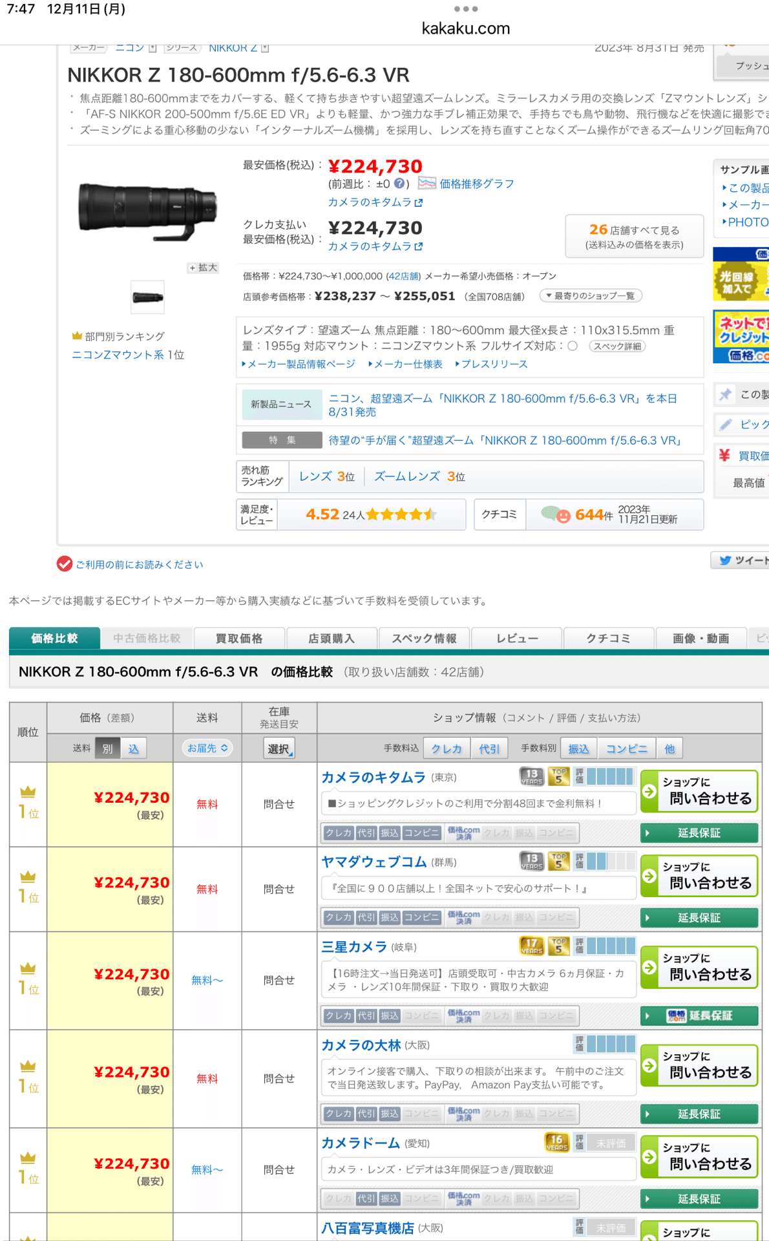
Task: Click the 13 YEARS badge for カメラのキタムラ
Action: pyautogui.click(x=532, y=776)
